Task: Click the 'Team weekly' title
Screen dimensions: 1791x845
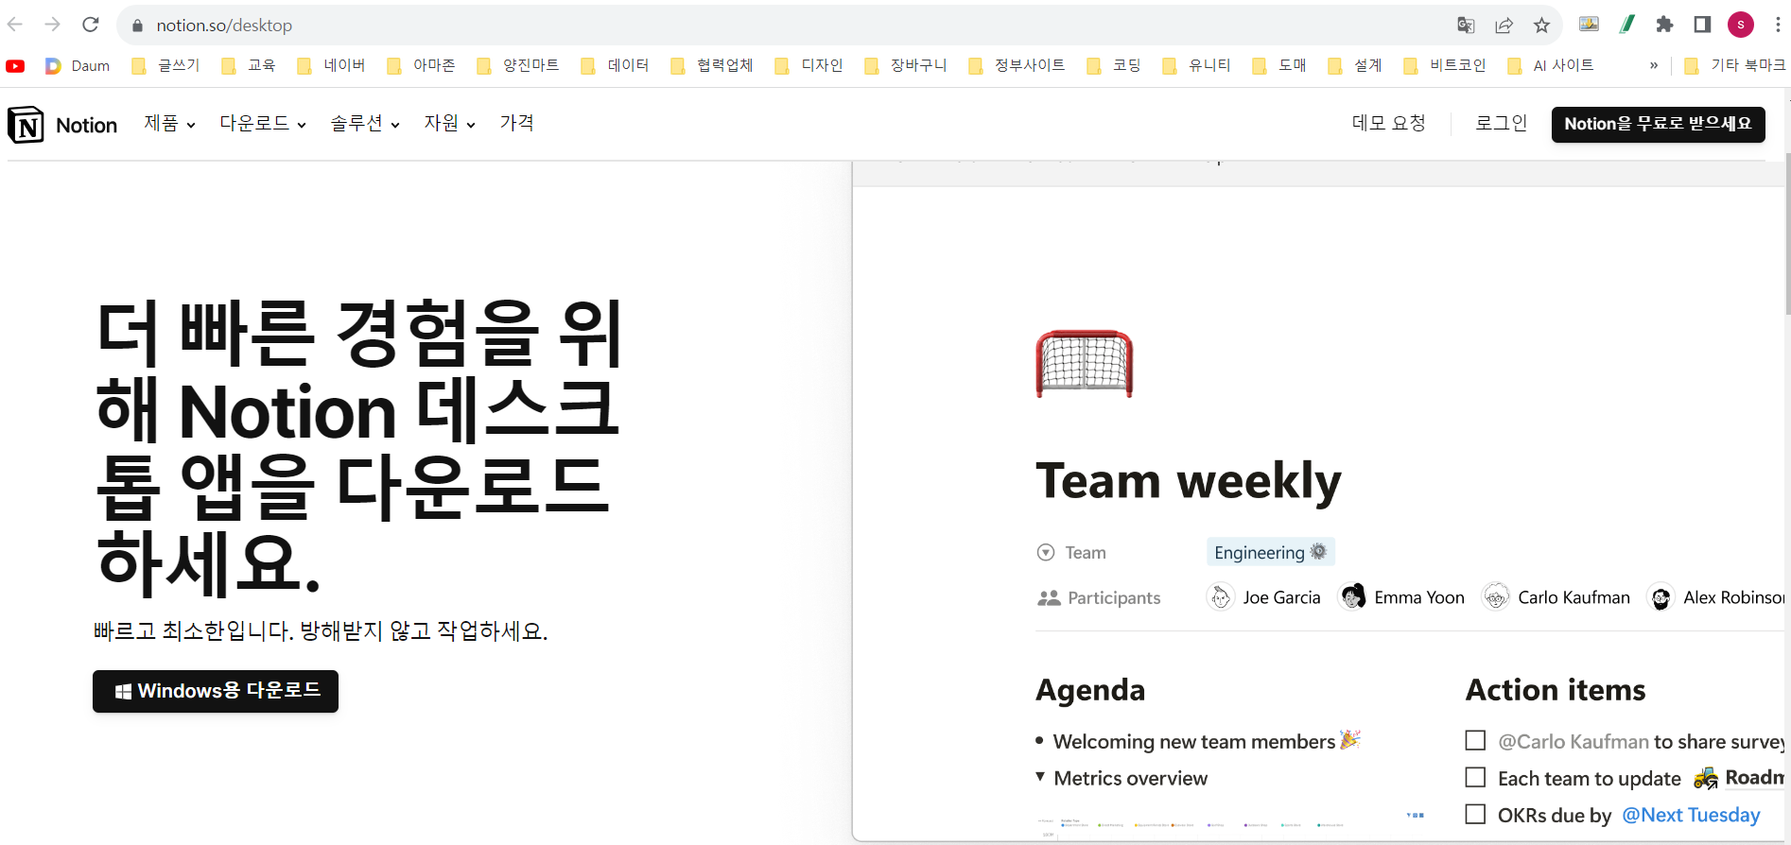Action: (x=1189, y=482)
